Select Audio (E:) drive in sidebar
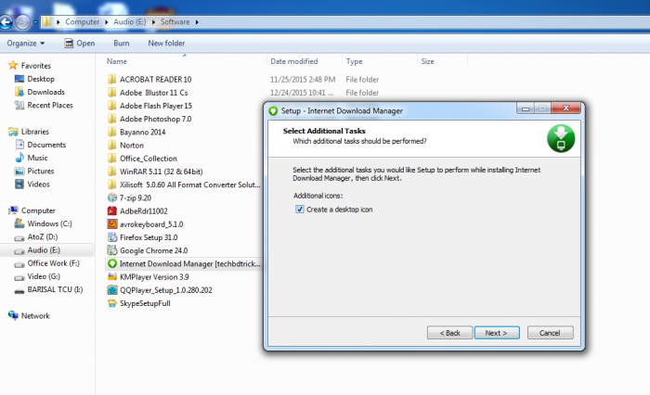Image resolution: width=650 pixels, height=395 pixels. pos(44,250)
